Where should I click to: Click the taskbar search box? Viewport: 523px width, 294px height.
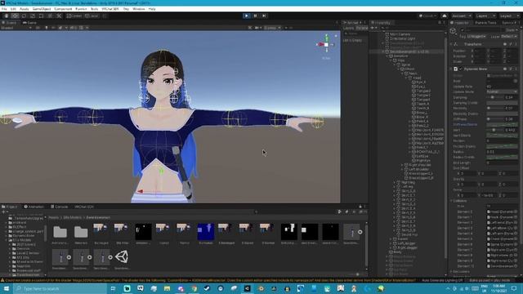(60, 288)
